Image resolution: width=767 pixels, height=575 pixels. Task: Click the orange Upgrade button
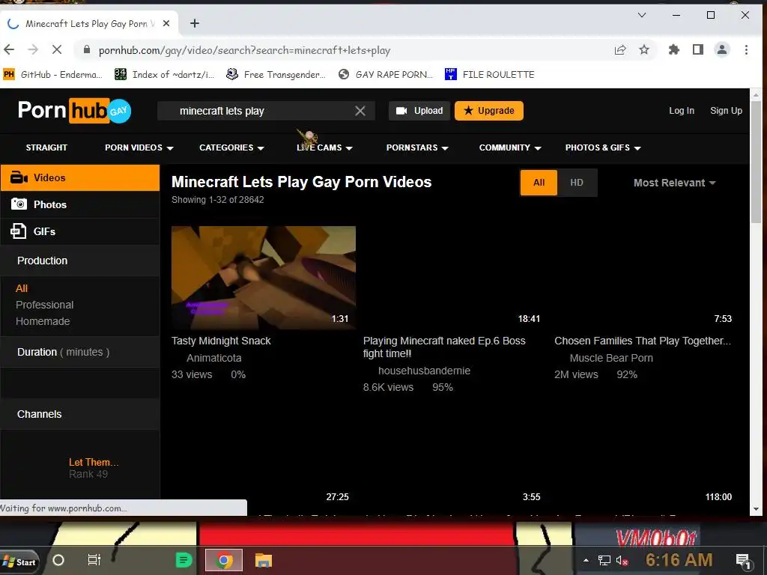coord(488,111)
